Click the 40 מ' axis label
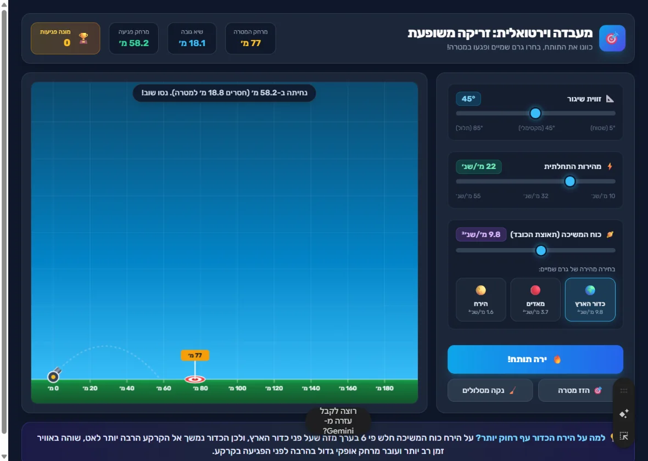The image size is (648, 461). tap(127, 389)
